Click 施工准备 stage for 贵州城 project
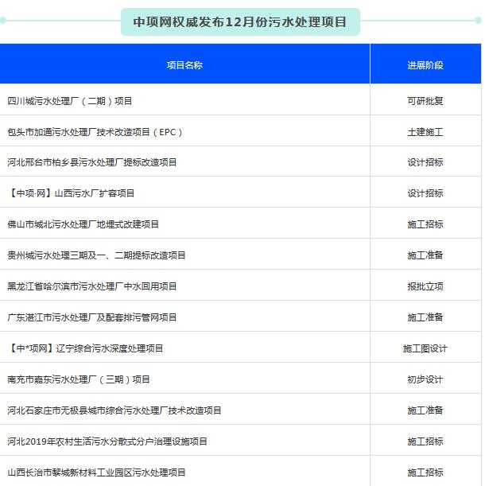This screenshot has width=485, height=486. [x=425, y=255]
